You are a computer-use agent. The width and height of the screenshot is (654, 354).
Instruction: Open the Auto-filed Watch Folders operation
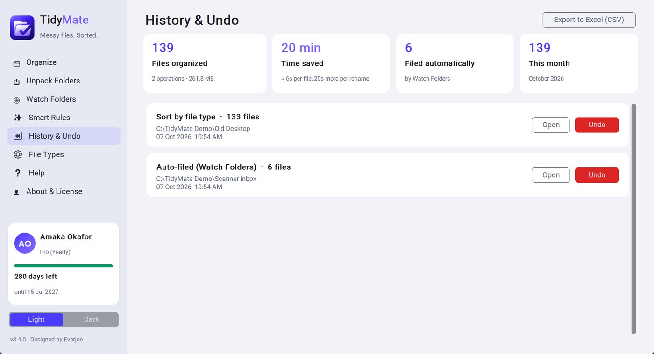(551, 175)
